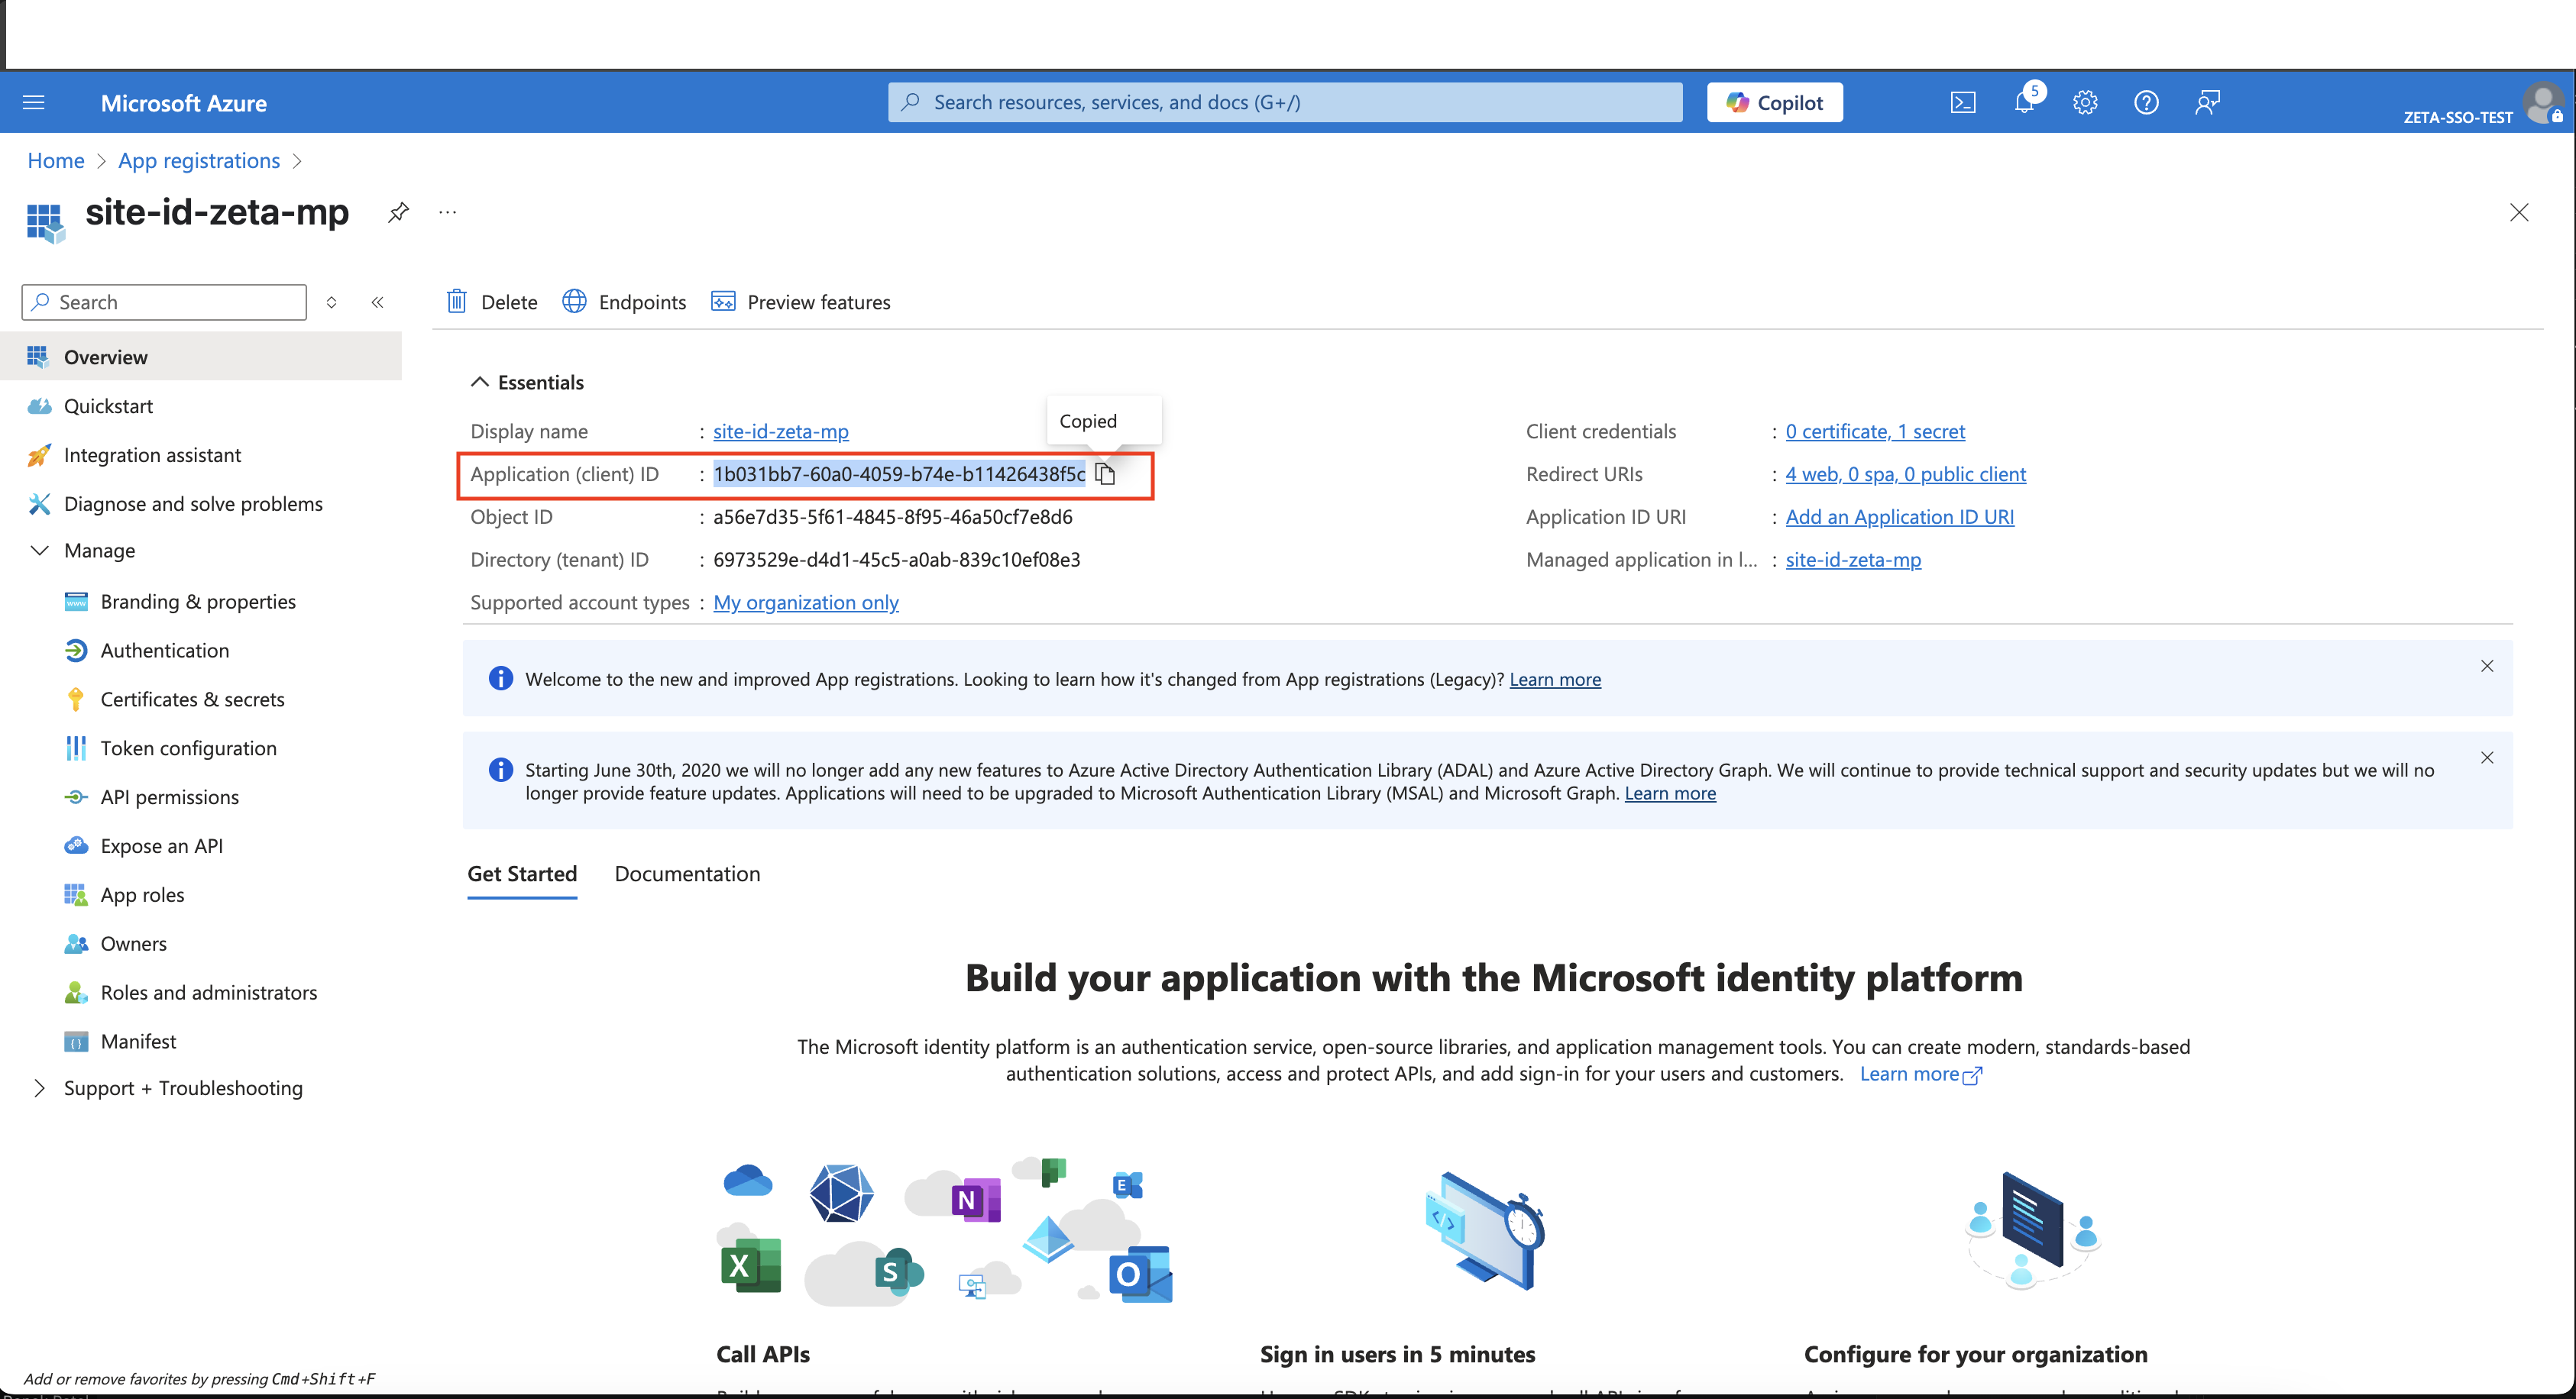Open the notifications bell
This screenshot has width=2576, height=1399.
2024,102
